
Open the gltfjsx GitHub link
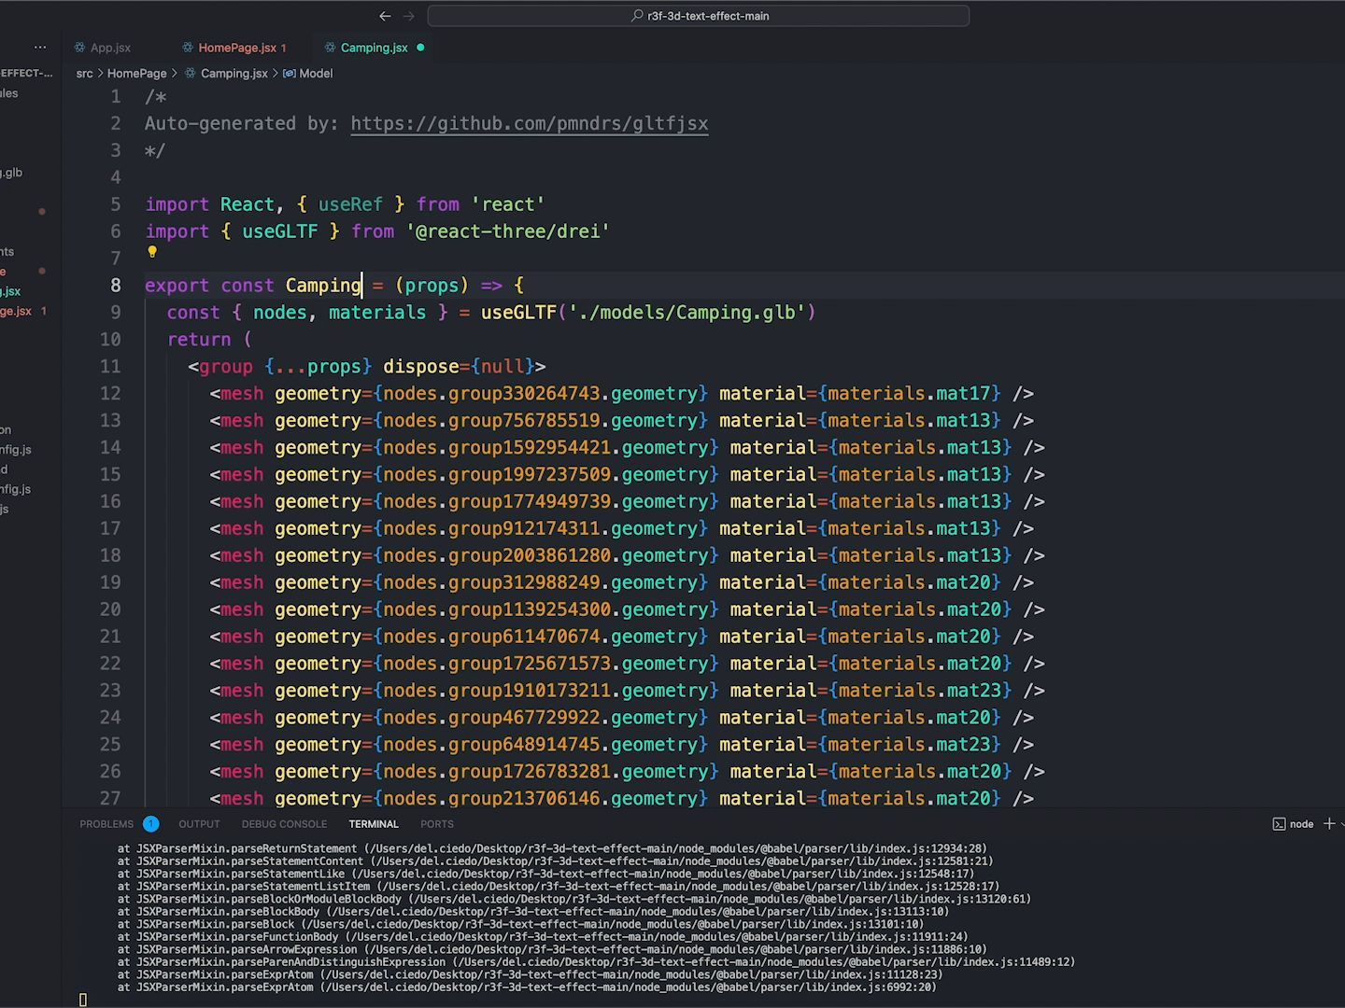530,123
